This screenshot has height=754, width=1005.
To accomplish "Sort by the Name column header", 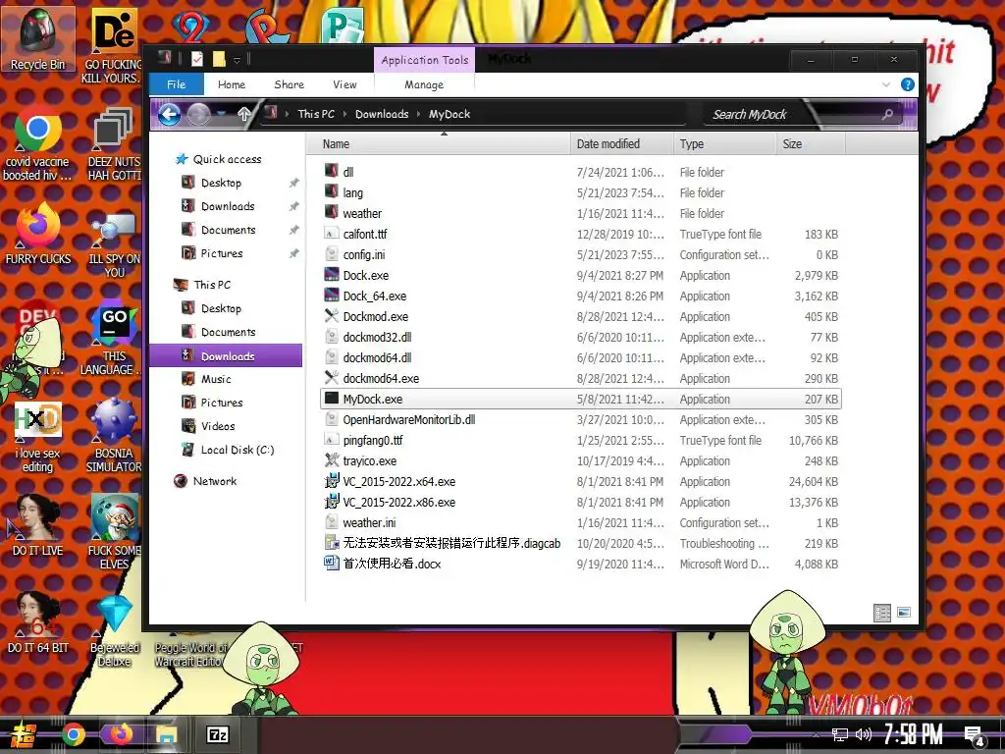I will pos(438,144).
